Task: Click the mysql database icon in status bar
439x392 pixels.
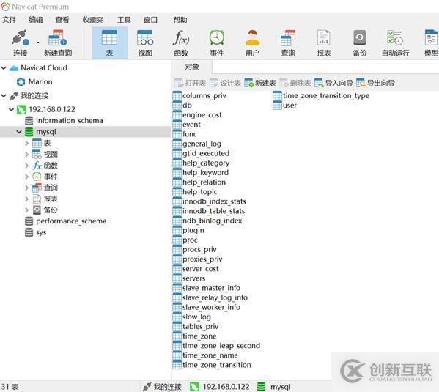Action: coord(261,387)
